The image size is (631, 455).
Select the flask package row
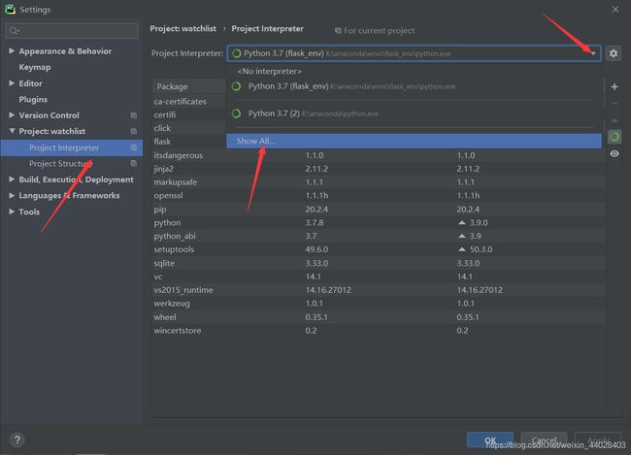pos(189,142)
